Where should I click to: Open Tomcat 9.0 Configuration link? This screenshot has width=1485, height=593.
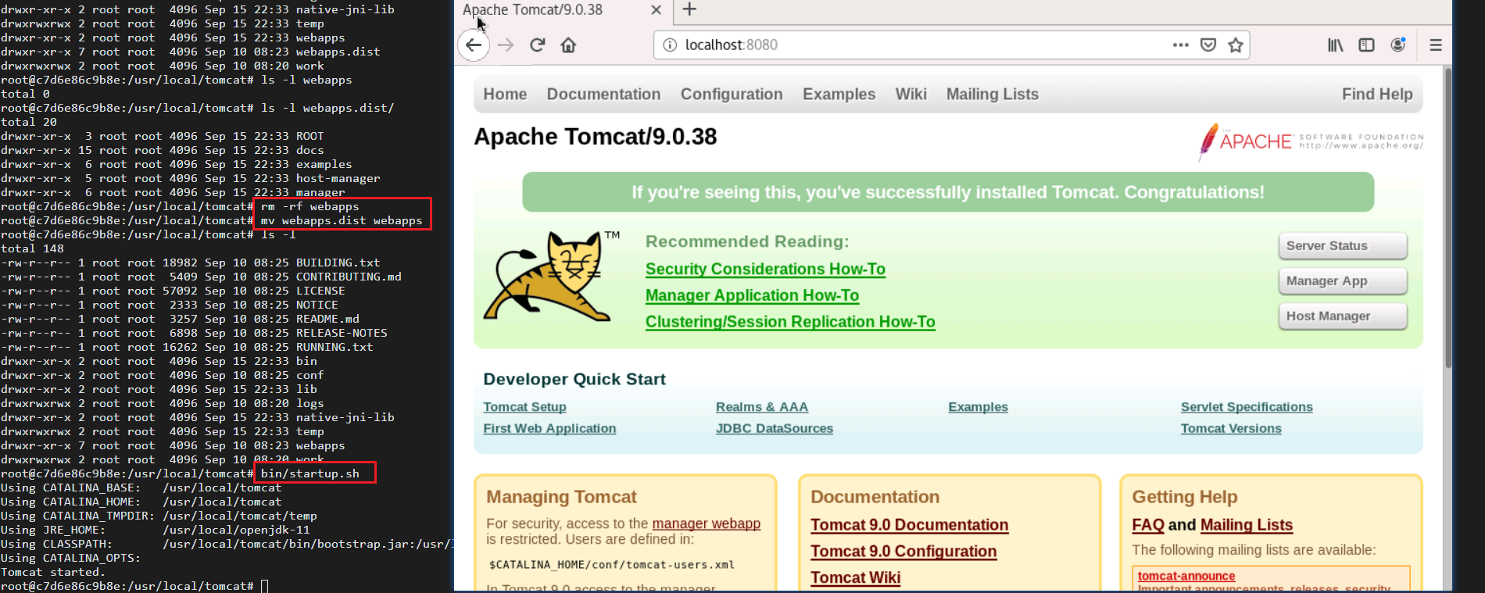[x=904, y=552]
